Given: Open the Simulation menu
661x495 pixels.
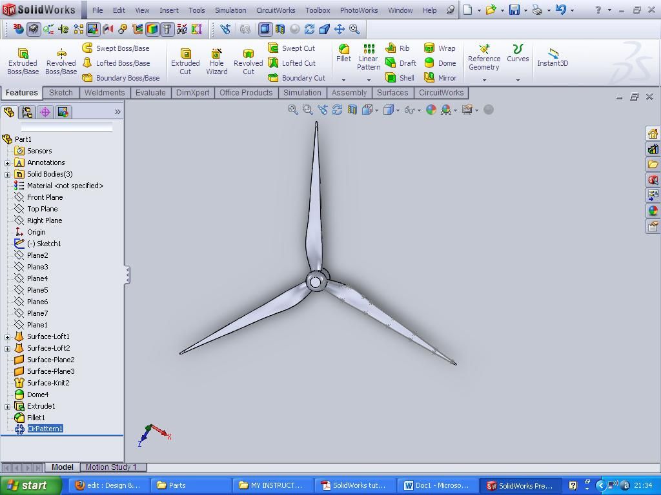Looking at the screenshot, I should click(230, 10).
